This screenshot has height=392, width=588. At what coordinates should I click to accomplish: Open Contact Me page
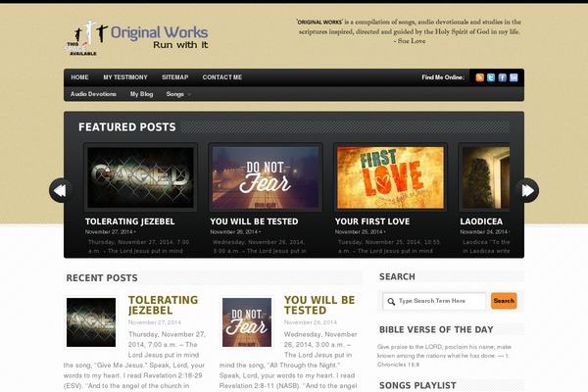tap(222, 77)
